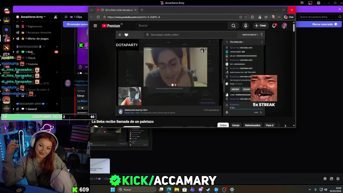Open a new browser tab
This screenshot has width=343, height=193.
click(142, 10)
